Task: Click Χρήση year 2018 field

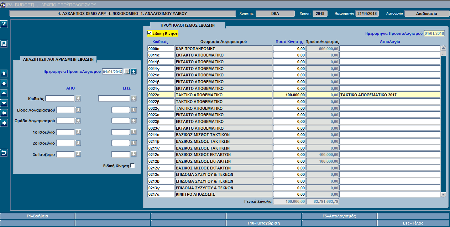Action: [x=320, y=13]
